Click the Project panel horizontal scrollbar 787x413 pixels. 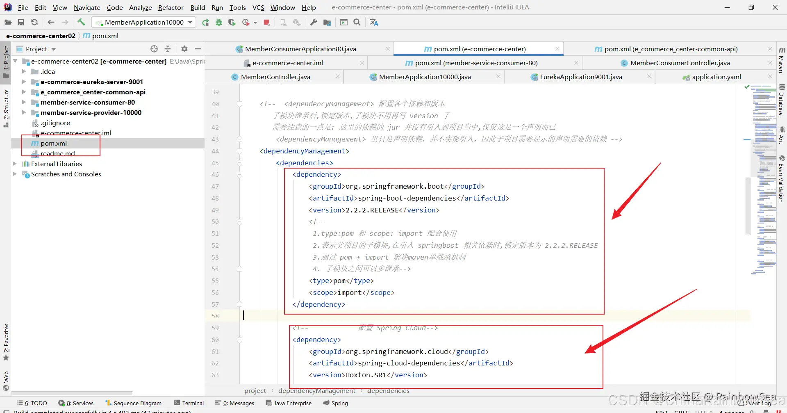point(72,393)
